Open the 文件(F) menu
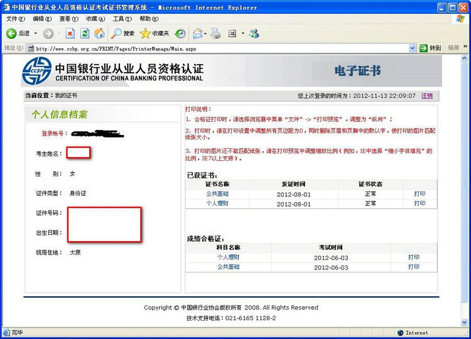 [16, 19]
